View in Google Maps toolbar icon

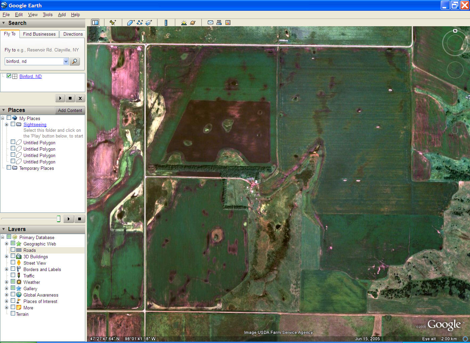tap(228, 23)
